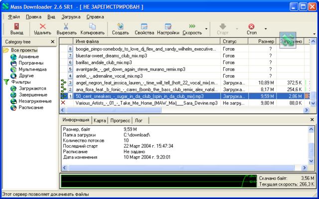The height and width of the screenshot is (199, 319).
Task: Open the Скорость dropdown arrow
Action: tap(206, 29)
